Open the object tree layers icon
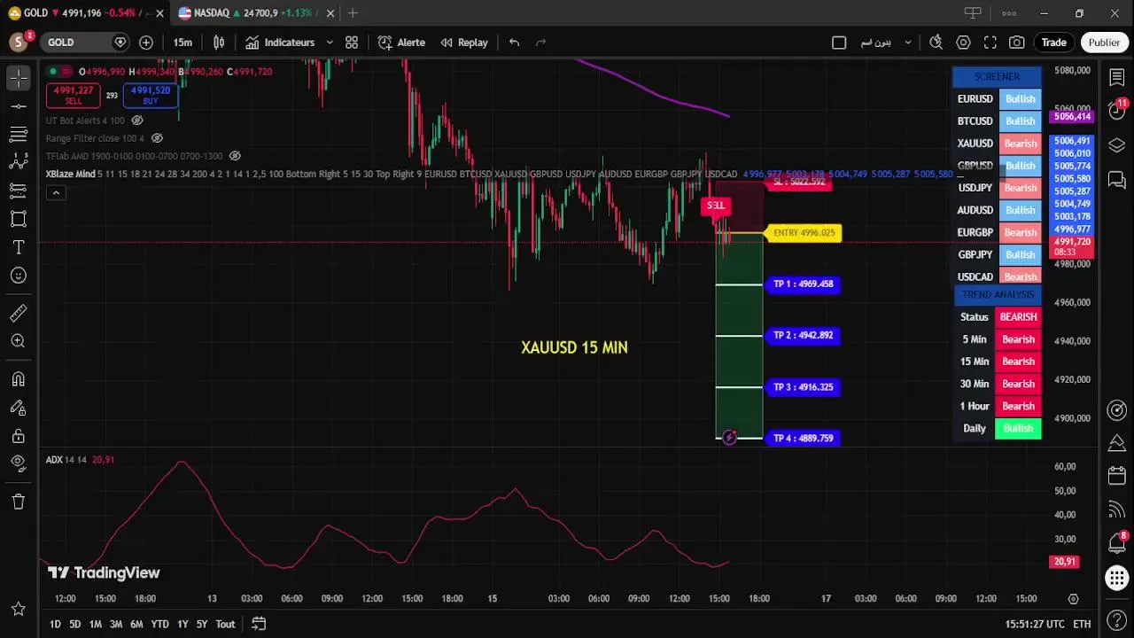This screenshot has width=1134, height=638. (x=1116, y=145)
